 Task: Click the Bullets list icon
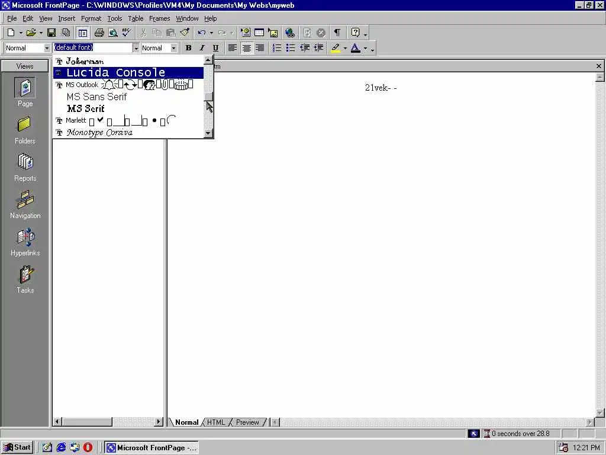click(x=291, y=47)
